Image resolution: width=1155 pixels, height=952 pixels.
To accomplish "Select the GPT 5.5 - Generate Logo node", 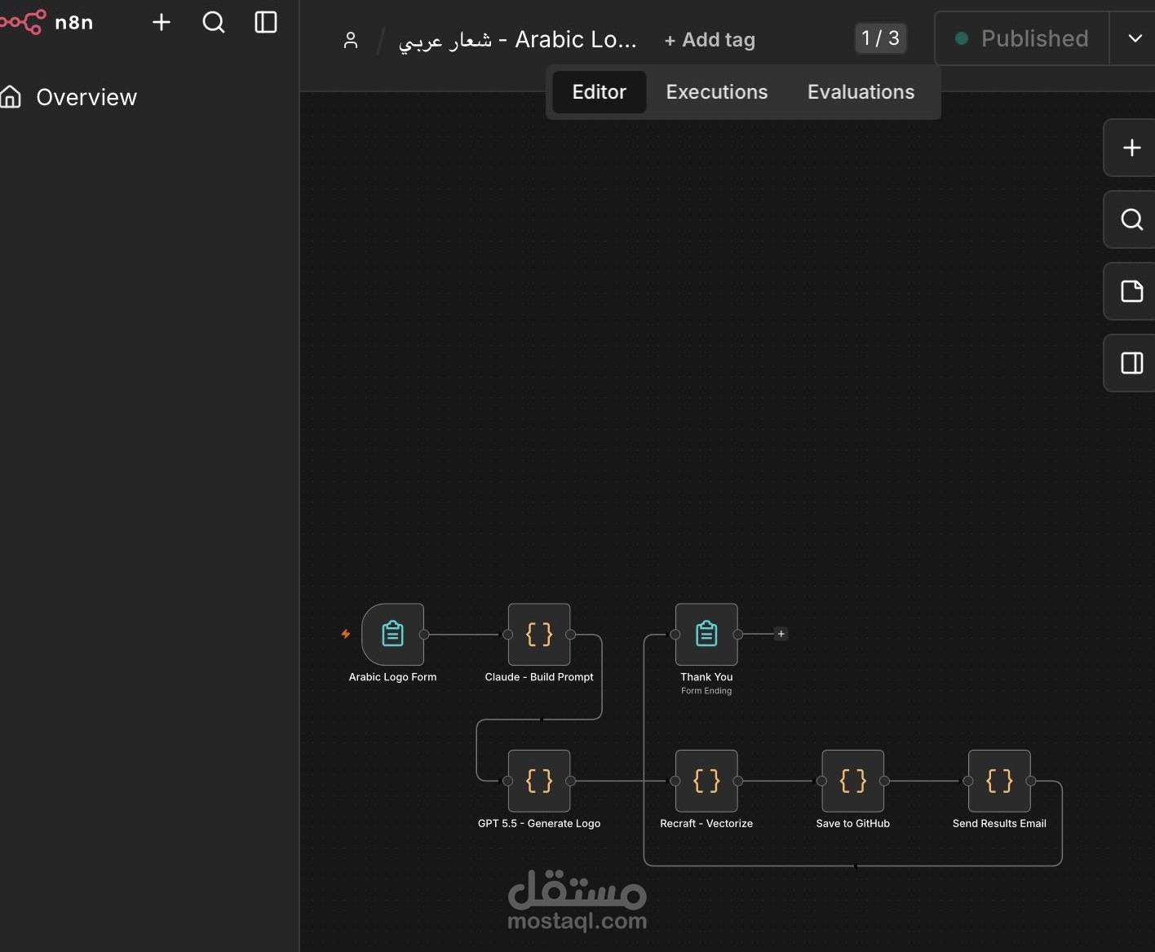I will pos(539,781).
